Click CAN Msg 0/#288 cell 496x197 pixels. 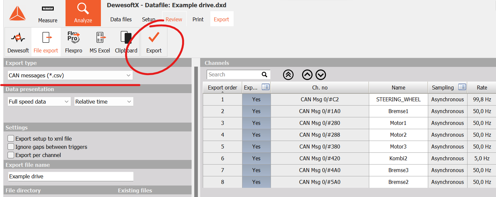(x=320, y=135)
